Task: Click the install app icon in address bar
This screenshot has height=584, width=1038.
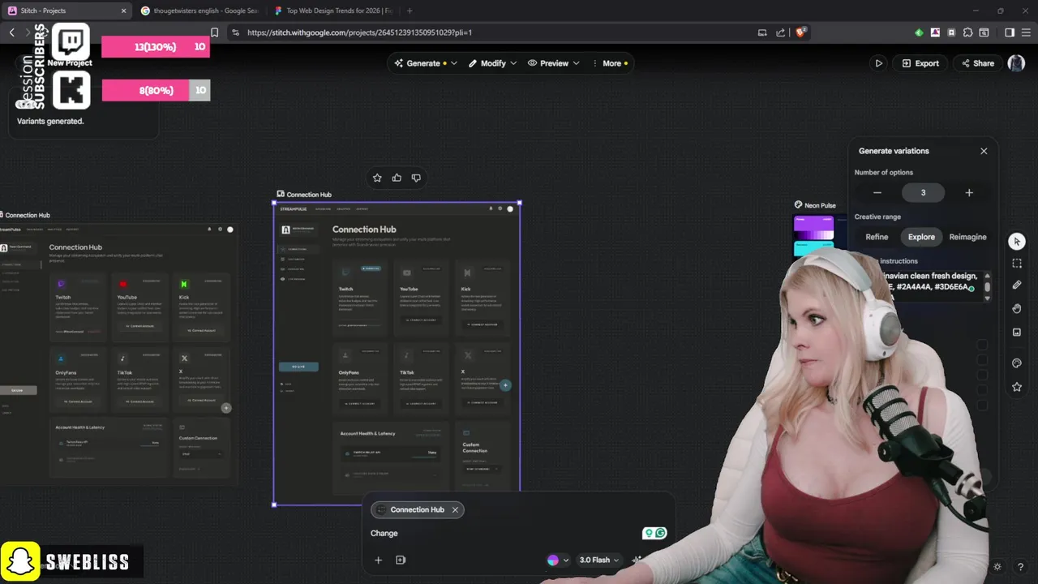Action: tap(762, 32)
